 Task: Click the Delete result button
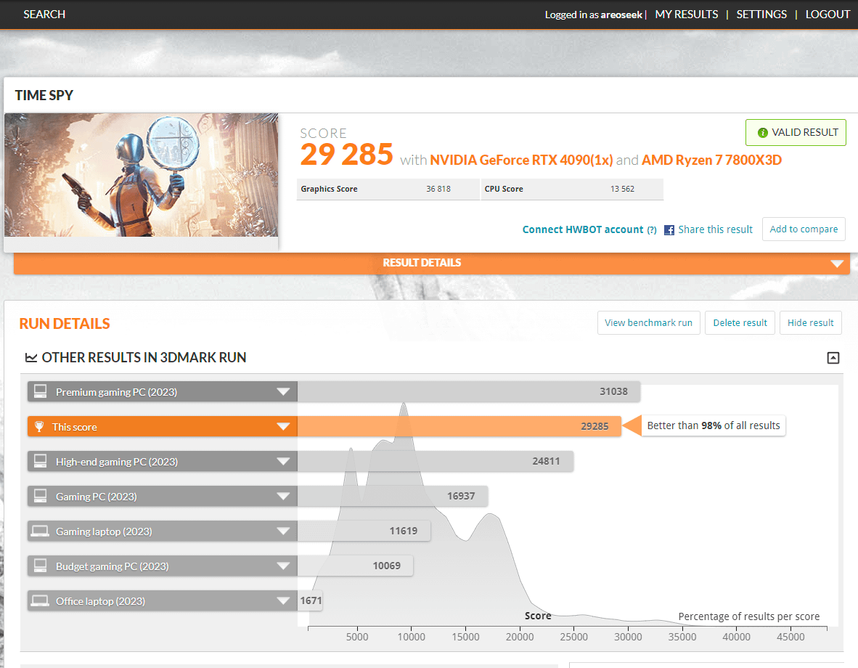[x=740, y=322]
